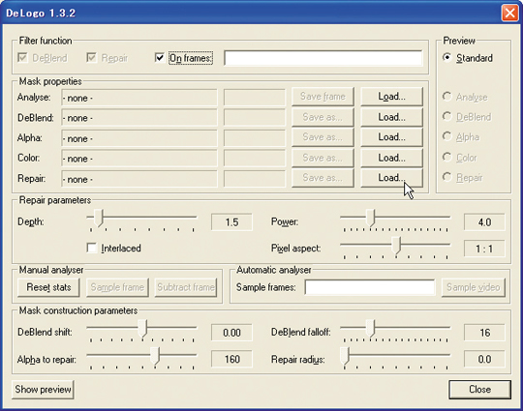The width and height of the screenshot is (523, 411).
Task: Click the Reset stats button
Action: click(x=48, y=287)
